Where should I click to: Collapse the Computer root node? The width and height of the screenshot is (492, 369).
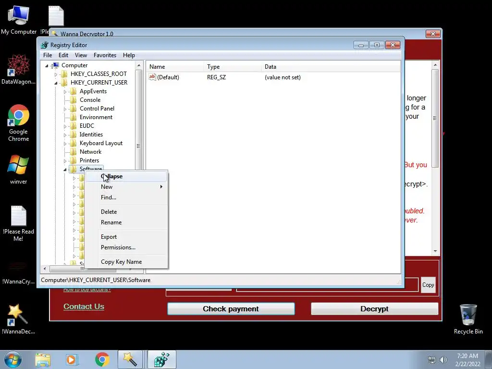tap(47, 65)
